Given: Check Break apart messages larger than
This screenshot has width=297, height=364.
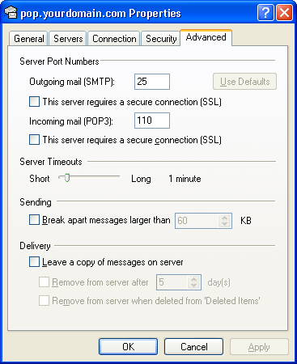Looking at the screenshot, I should tap(34, 220).
